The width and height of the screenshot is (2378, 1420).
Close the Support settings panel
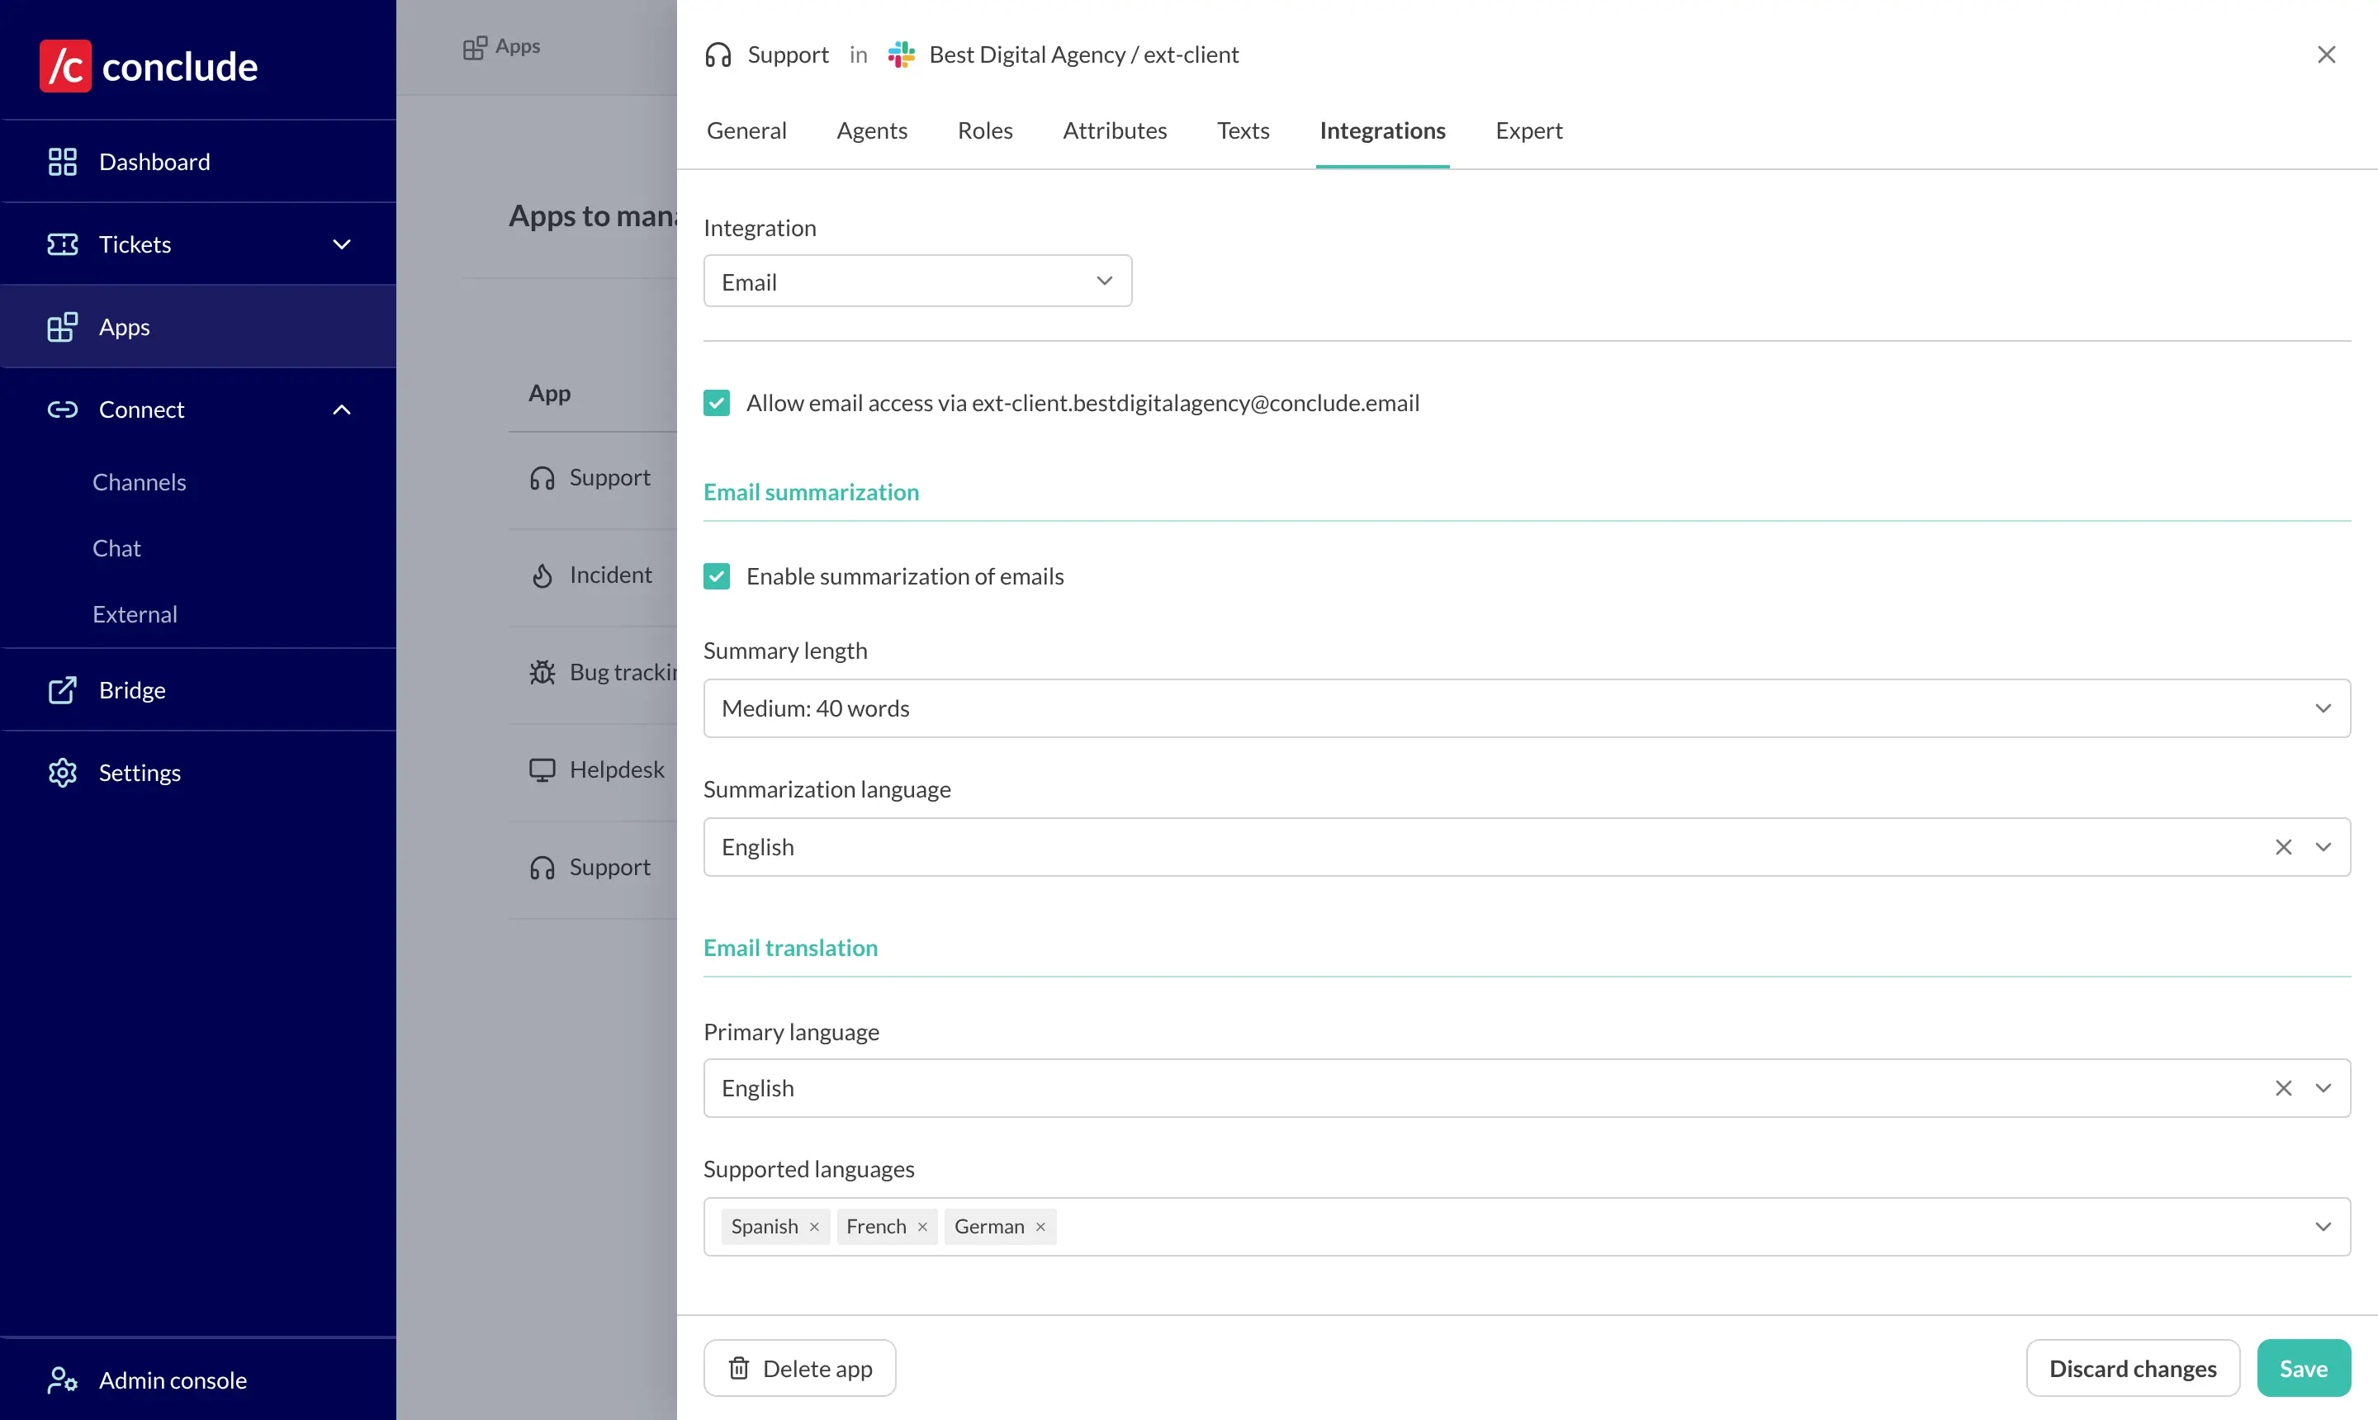pos(2326,54)
